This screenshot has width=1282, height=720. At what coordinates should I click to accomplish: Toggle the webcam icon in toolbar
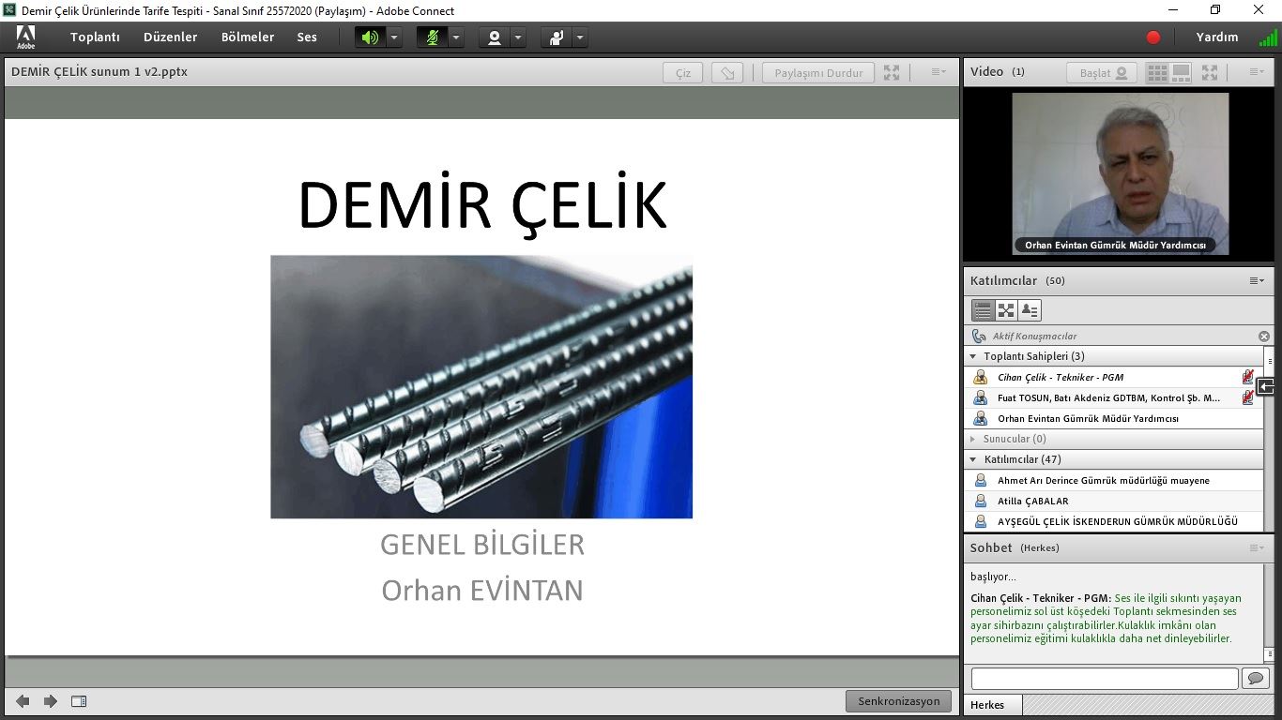coord(494,37)
